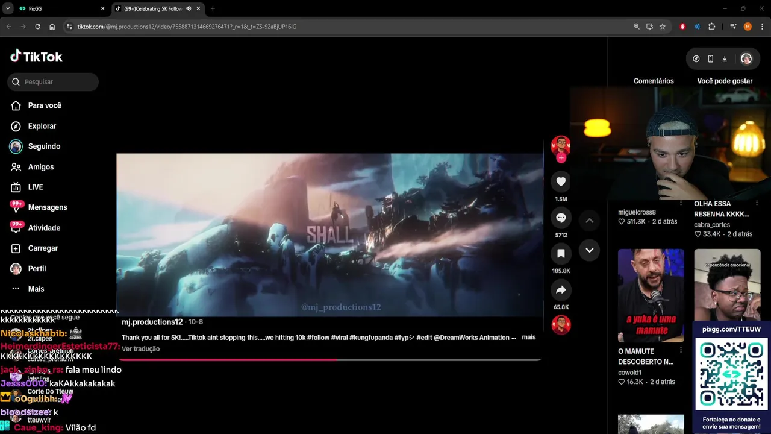Click the browser home icon

52,27
